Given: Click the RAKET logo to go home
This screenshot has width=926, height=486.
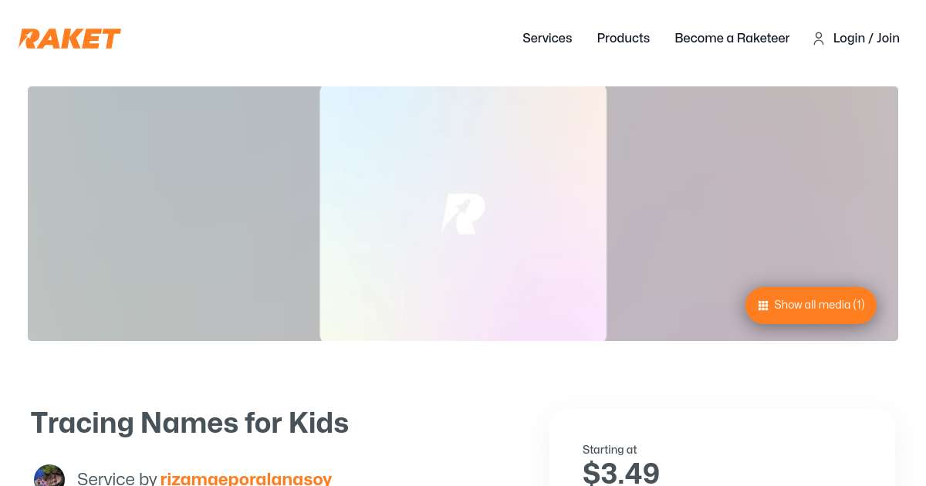Looking at the screenshot, I should click(70, 39).
